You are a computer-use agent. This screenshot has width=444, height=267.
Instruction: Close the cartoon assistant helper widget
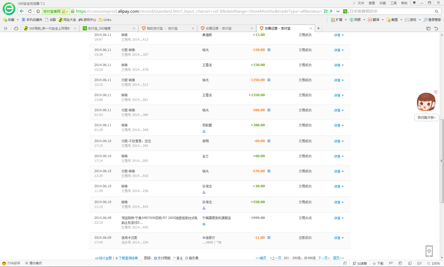tap(436, 92)
